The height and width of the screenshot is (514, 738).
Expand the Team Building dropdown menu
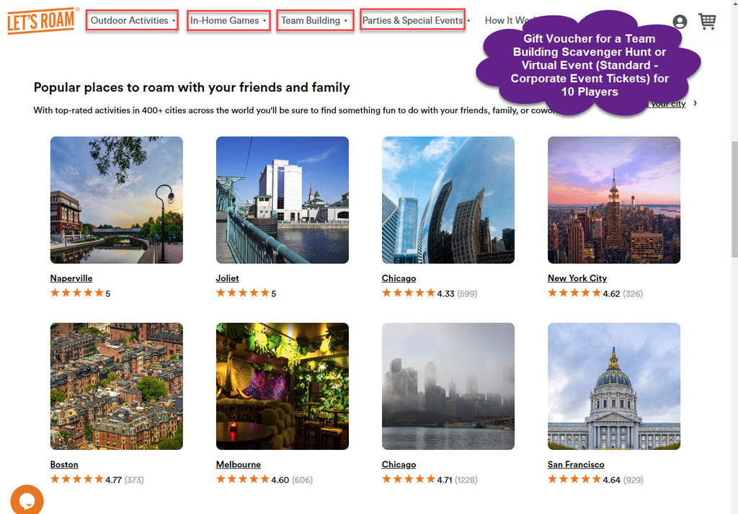pos(314,21)
